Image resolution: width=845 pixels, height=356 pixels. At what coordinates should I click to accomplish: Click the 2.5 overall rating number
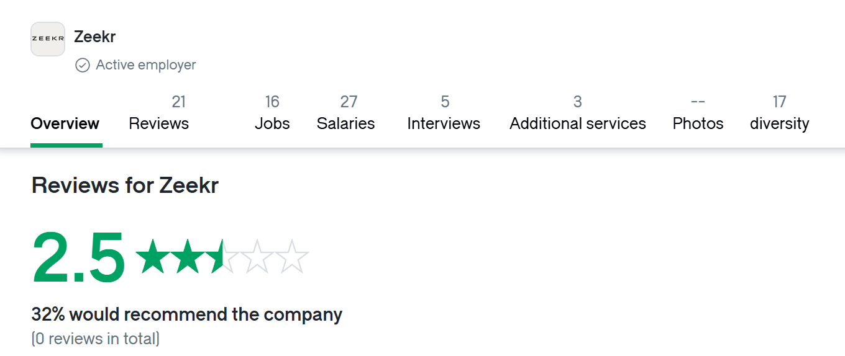79,257
